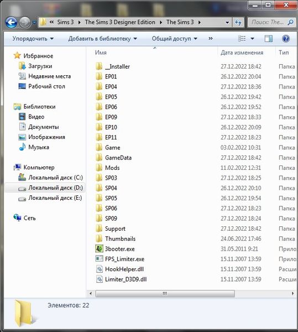This screenshot has height=332, width=298.
Task: Select the EP11 folder icon
Action: [99, 137]
